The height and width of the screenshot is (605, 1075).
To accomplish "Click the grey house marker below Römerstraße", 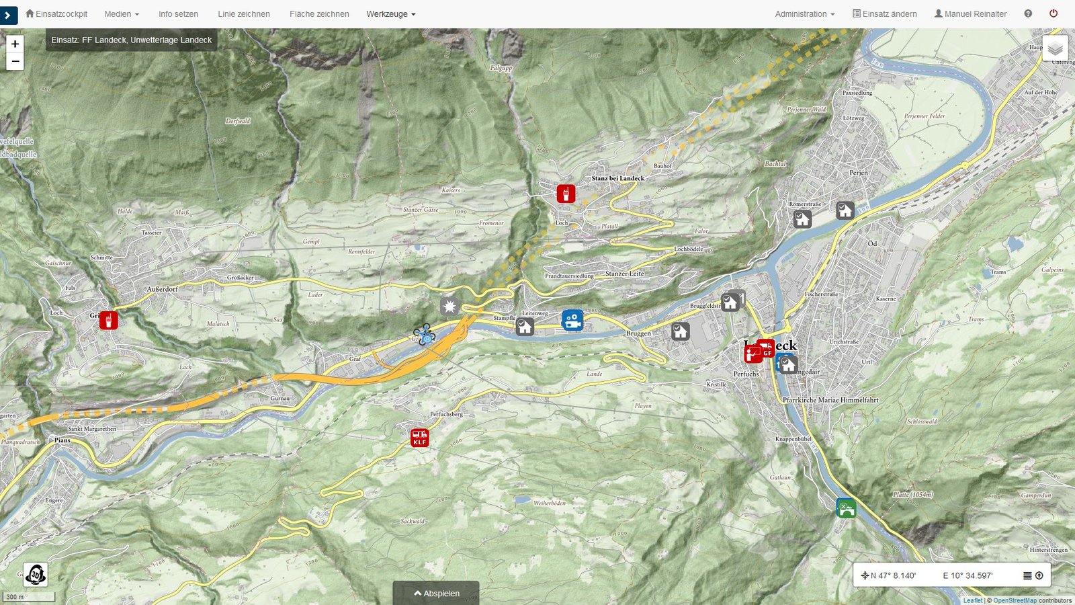I will (x=802, y=219).
